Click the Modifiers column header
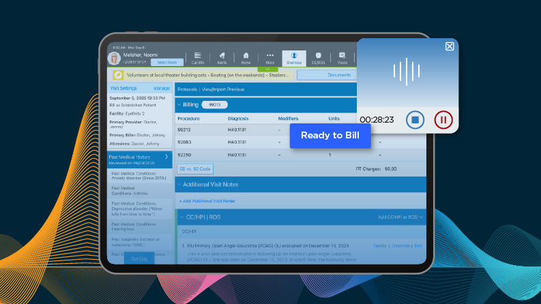This screenshot has height=304, width=541. [x=288, y=119]
